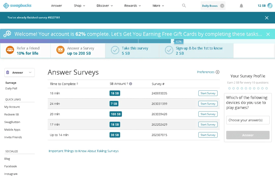This screenshot has height=179, width=275.
Task: Sort by Time to Complete arrows
Action: coord(77,84)
